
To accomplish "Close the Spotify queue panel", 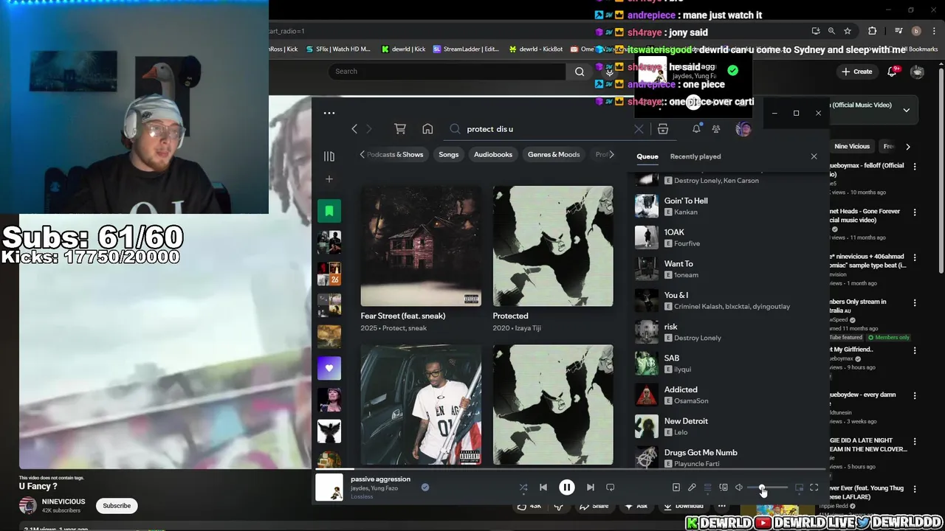I will (x=814, y=156).
